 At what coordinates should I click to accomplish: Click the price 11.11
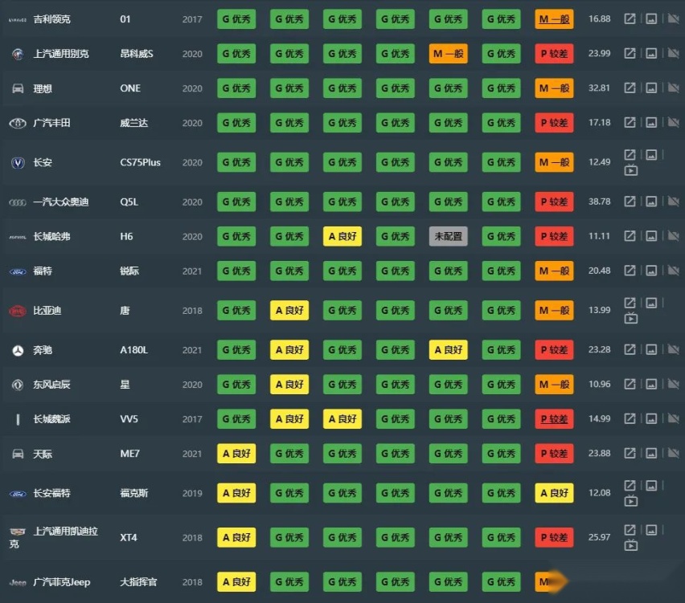click(599, 236)
